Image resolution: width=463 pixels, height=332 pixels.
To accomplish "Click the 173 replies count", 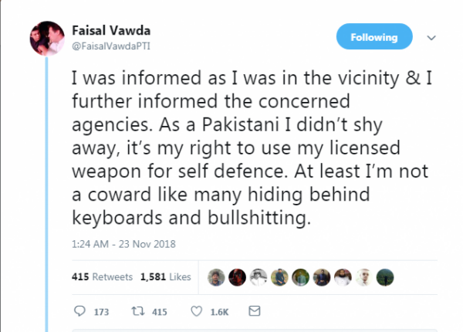I will point(101,312).
